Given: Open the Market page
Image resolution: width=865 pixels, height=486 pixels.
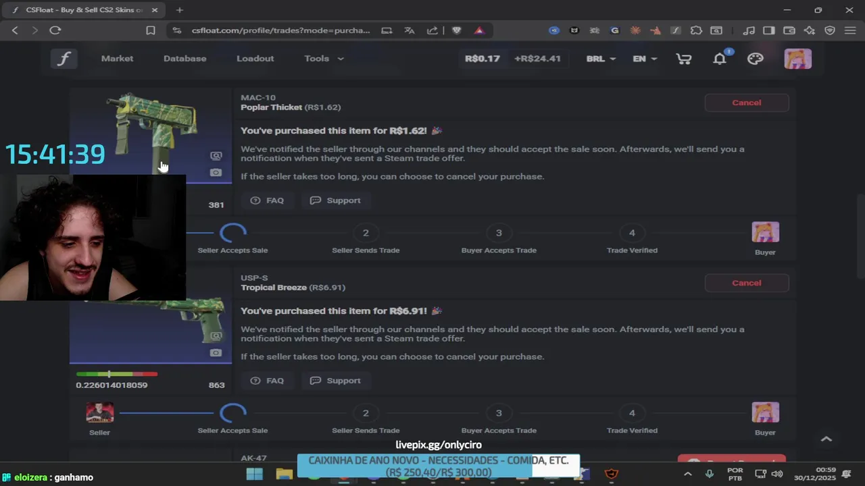Looking at the screenshot, I should click(x=117, y=59).
